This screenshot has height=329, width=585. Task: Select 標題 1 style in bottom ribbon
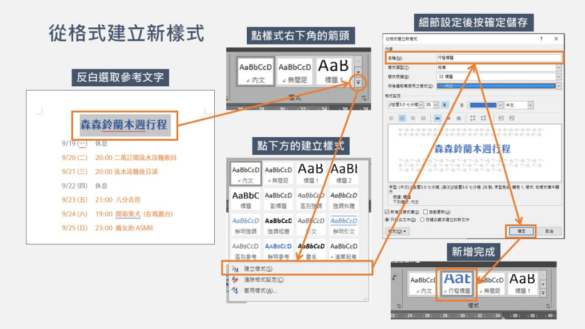tap(522, 283)
